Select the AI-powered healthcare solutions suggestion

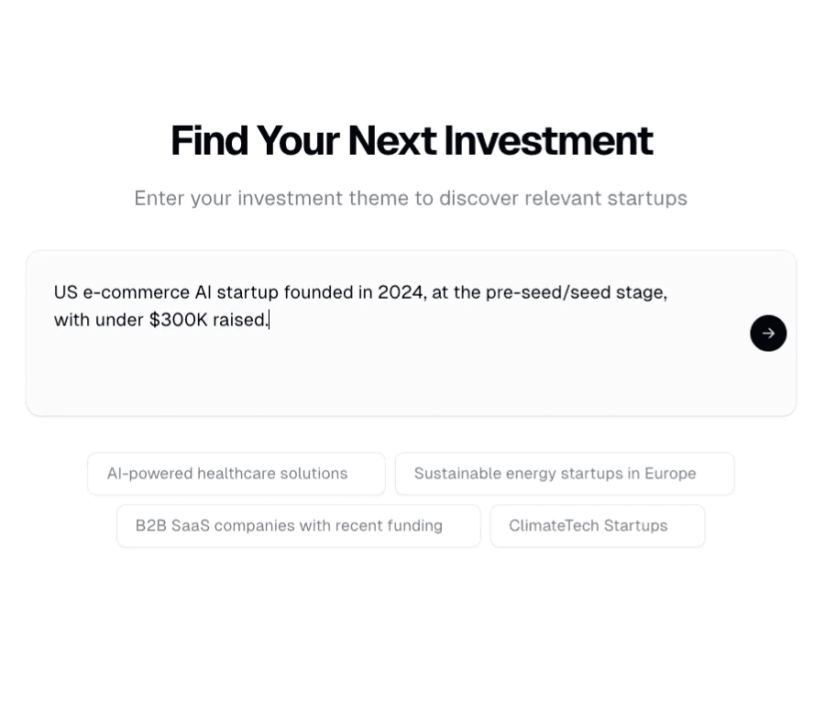point(236,473)
